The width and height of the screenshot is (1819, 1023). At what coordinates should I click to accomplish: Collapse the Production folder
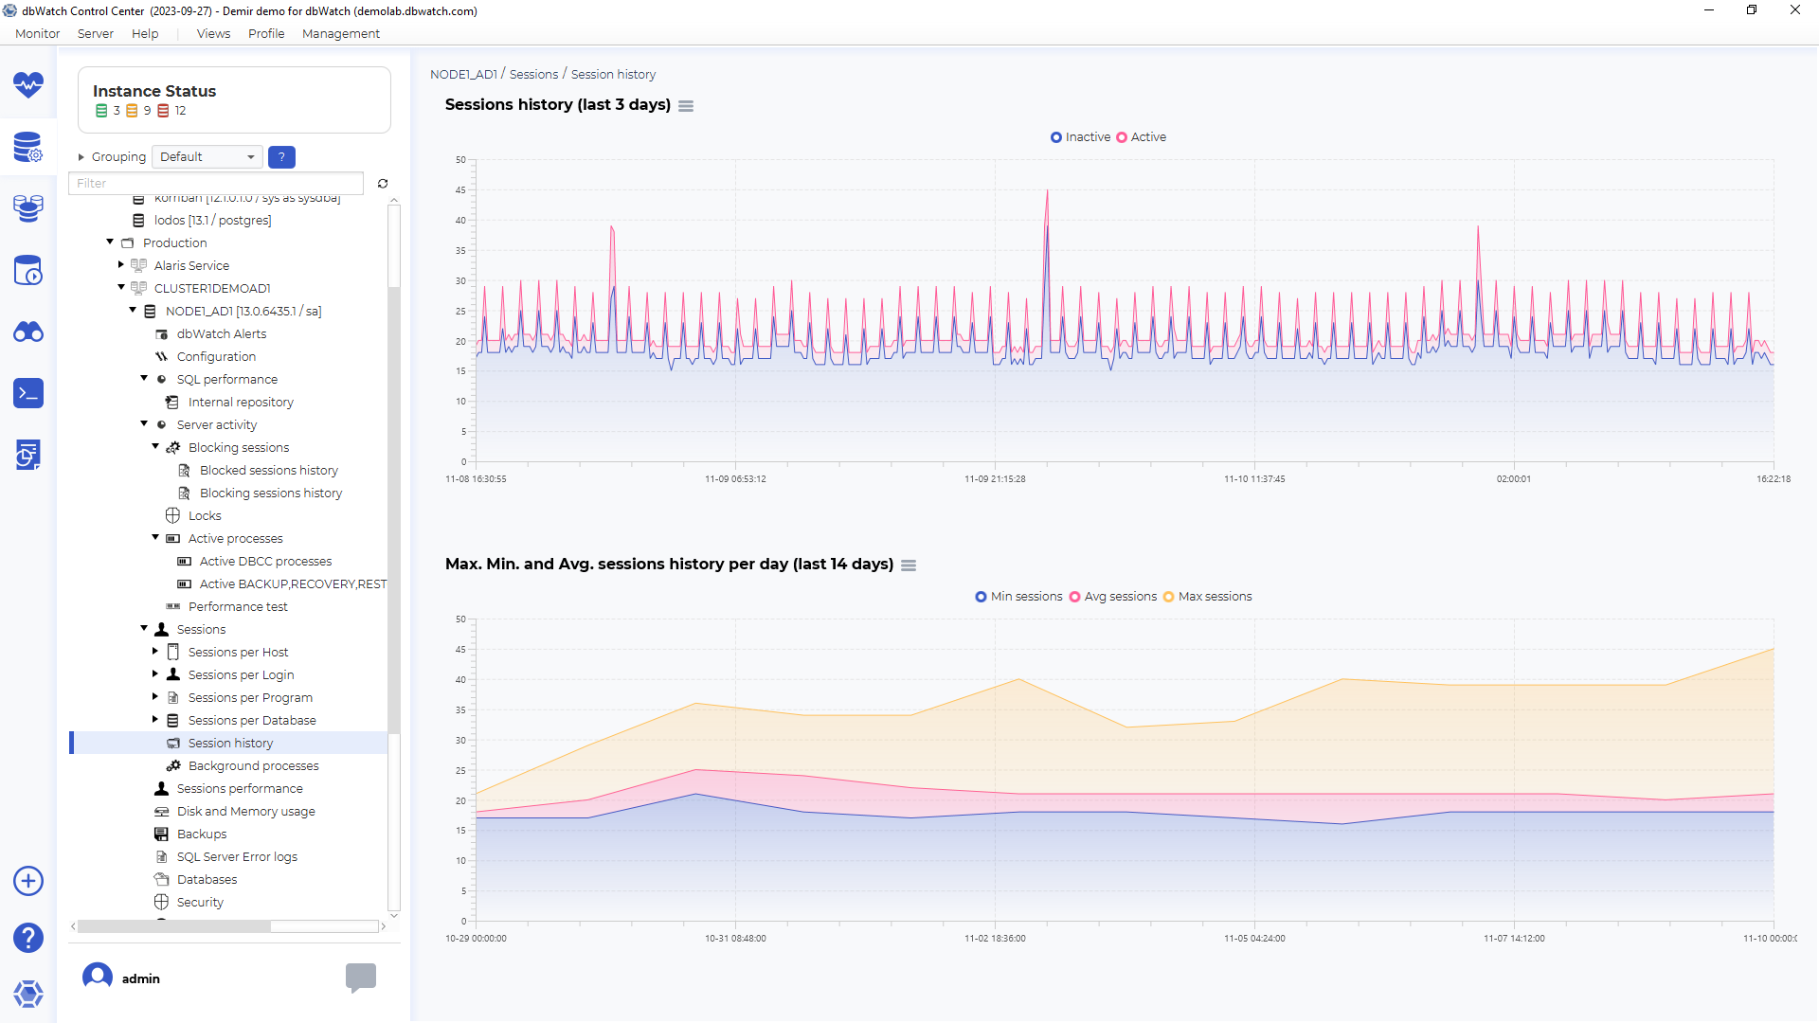point(110,242)
